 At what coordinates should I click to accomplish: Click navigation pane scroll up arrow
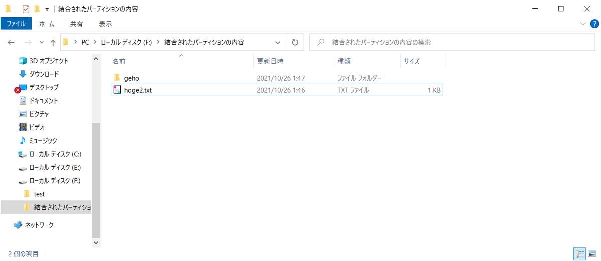tap(96, 59)
